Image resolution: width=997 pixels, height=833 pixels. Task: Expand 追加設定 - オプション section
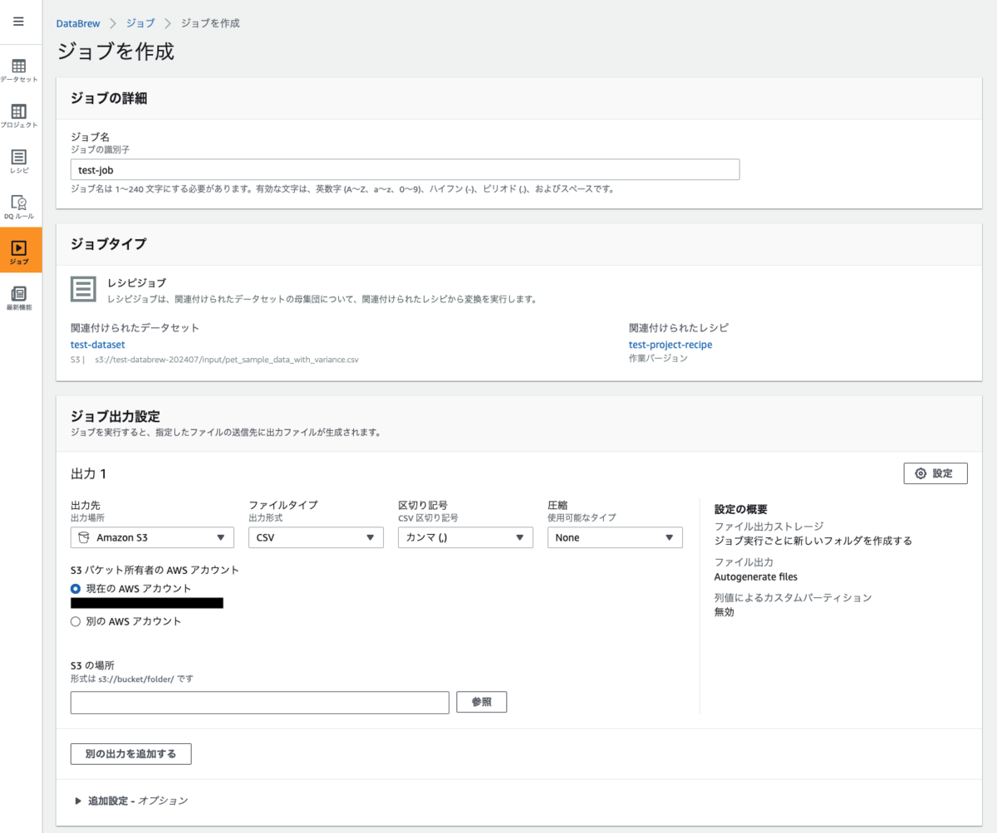[132, 801]
